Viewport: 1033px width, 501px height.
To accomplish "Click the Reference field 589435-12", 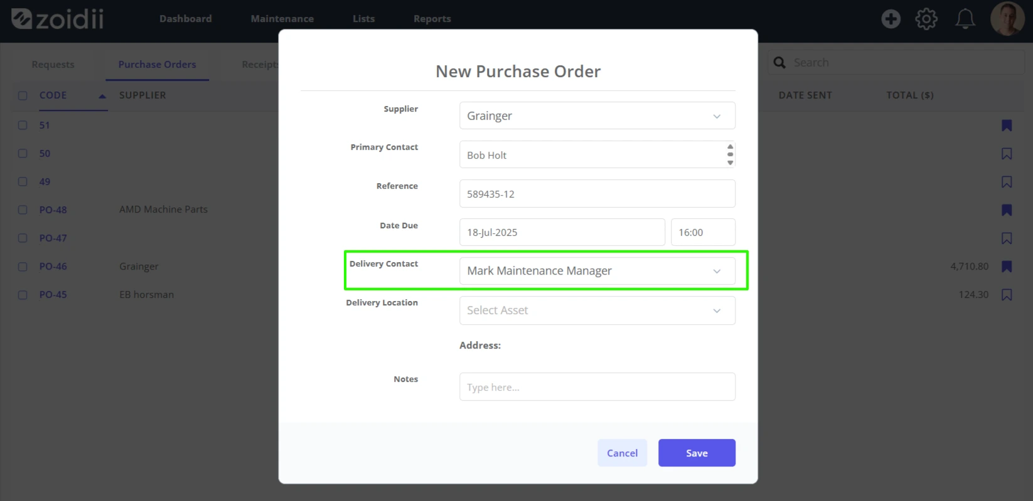I will [597, 194].
